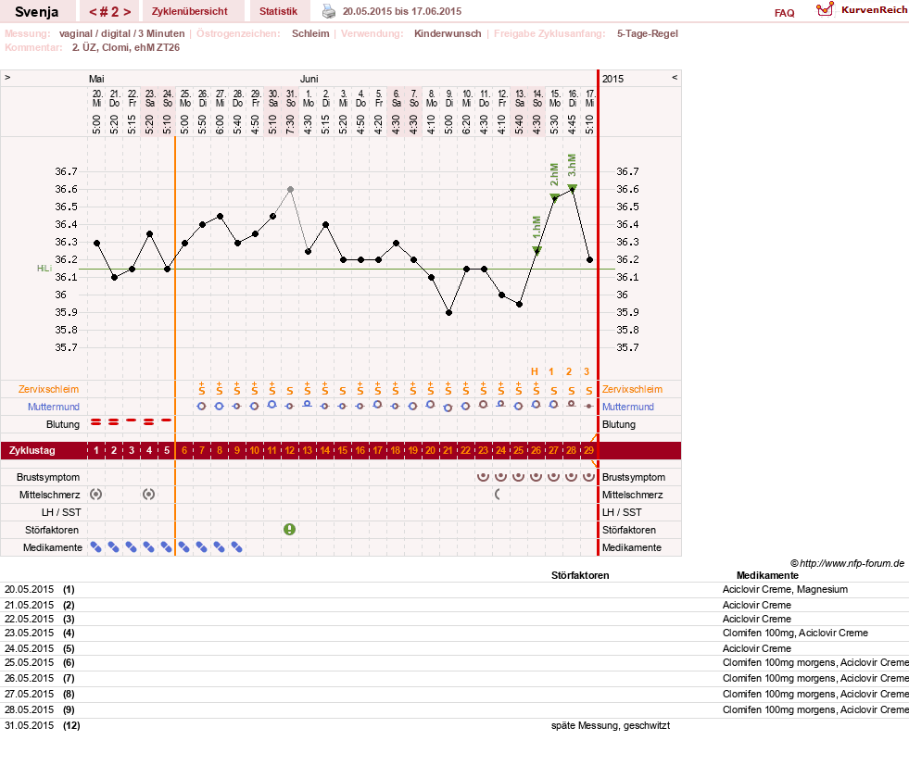This screenshot has width=909, height=778.
Task: Click the Medikamente table column header
Action: (x=767, y=575)
